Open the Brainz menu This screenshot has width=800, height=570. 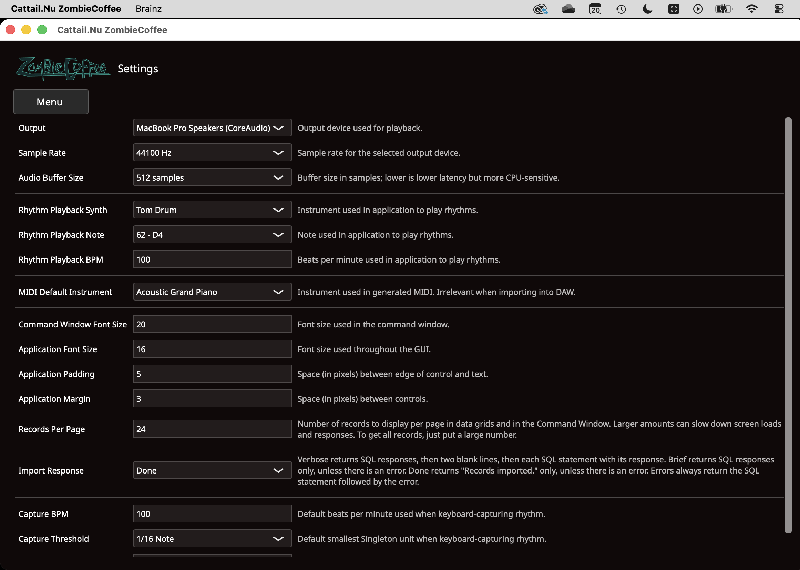(x=149, y=8)
